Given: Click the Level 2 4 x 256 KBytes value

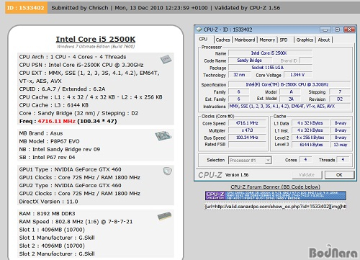Looking at the screenshot, I should (x=310, y=138).
